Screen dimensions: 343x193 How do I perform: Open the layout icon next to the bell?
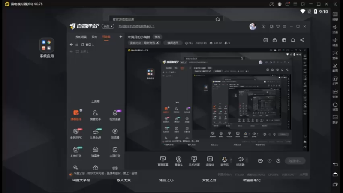284,40
